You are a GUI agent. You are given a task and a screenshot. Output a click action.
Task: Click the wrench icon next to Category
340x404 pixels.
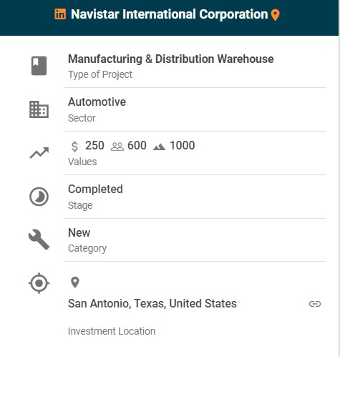click(x=39, y=240)
